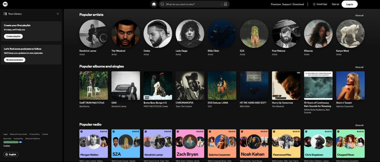
Task: Open Billie Eilish artist picture
Action: click(x=222, y=34)
